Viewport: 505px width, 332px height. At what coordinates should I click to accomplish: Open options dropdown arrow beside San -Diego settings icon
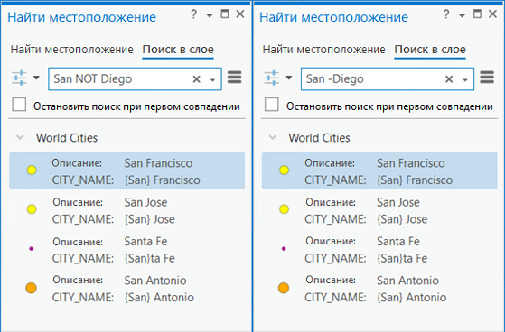pos(289,78)
